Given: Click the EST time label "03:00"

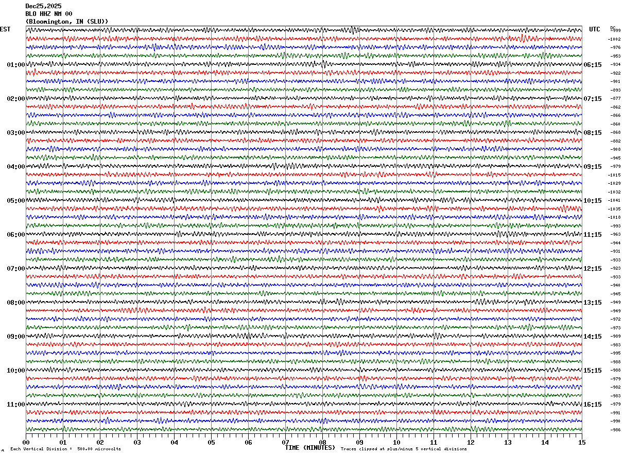Looking at the screenshot, I should tap(16, 133).
